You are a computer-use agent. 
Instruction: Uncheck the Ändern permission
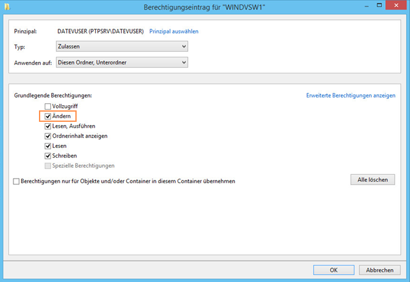coord(48,117)
